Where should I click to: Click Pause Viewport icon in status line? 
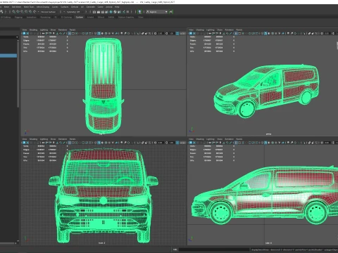click(127, 12)
